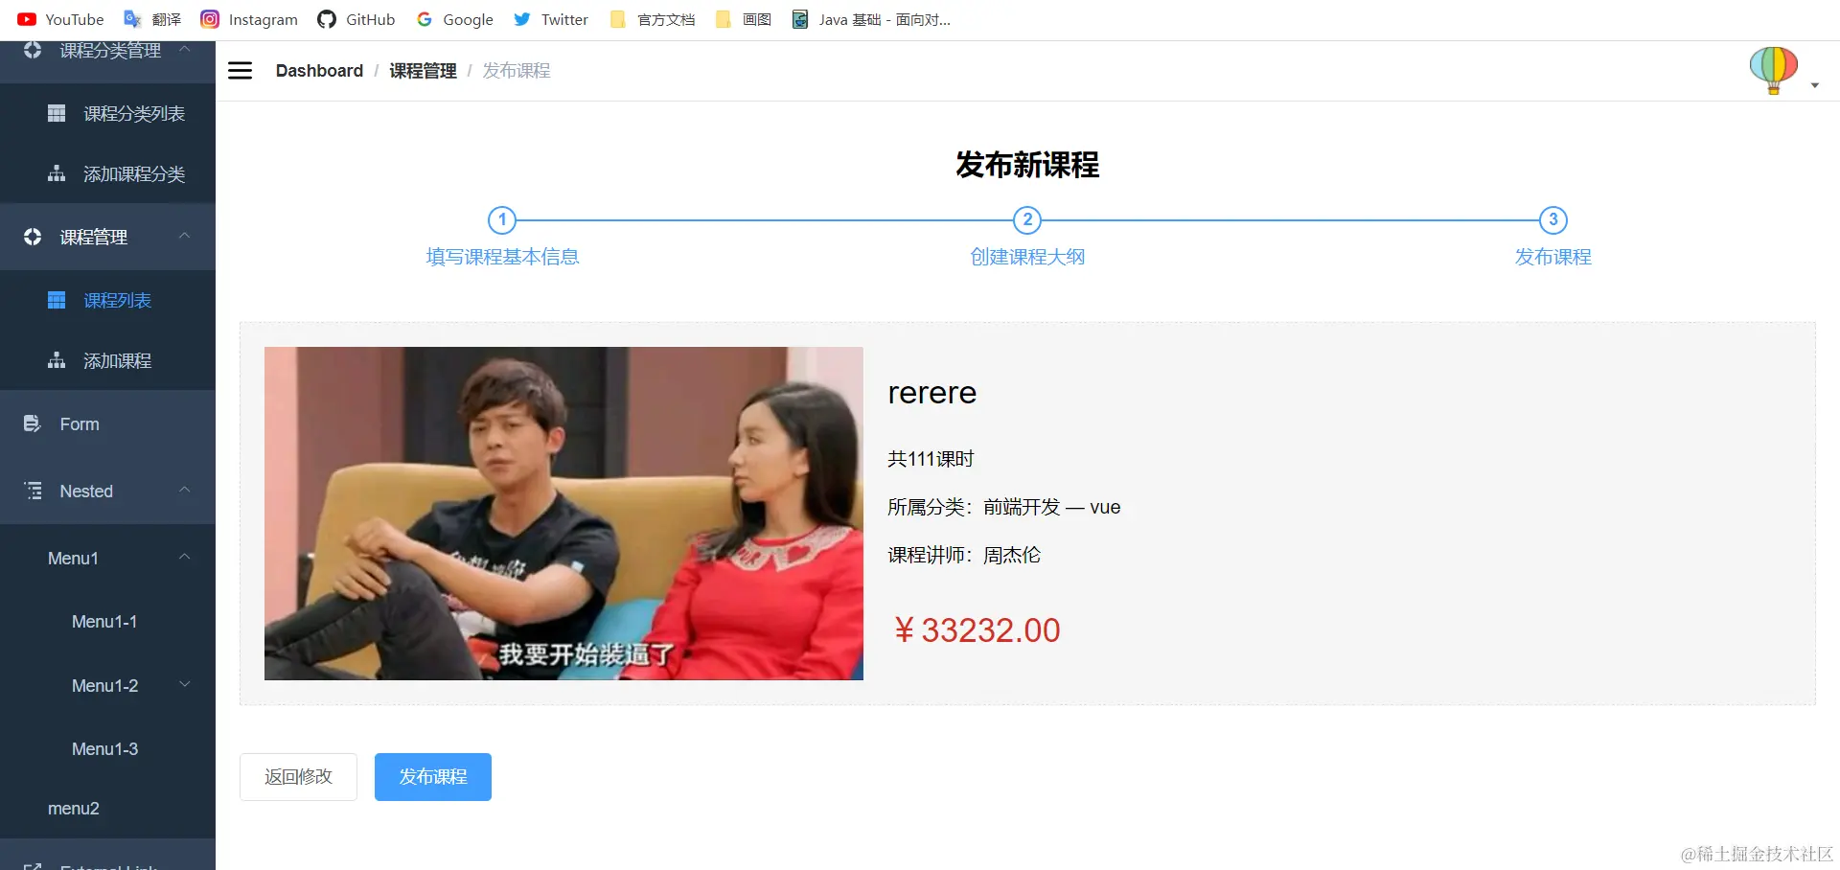Click the 返回修改 button

pos(298,777)
